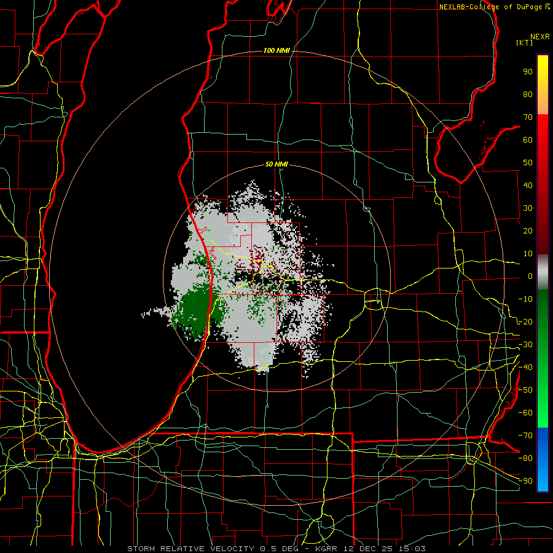Click the 40 value on the velocity scale
553x553 pixels.
[528, 185]
